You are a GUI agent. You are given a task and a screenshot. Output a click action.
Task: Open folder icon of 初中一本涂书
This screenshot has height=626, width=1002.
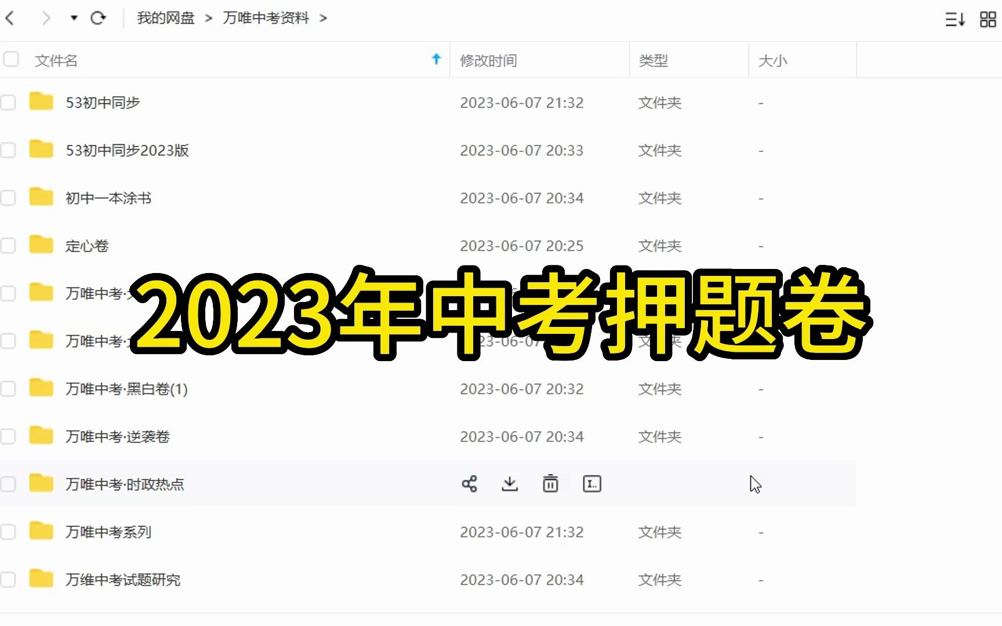click(x=41, y=196)
